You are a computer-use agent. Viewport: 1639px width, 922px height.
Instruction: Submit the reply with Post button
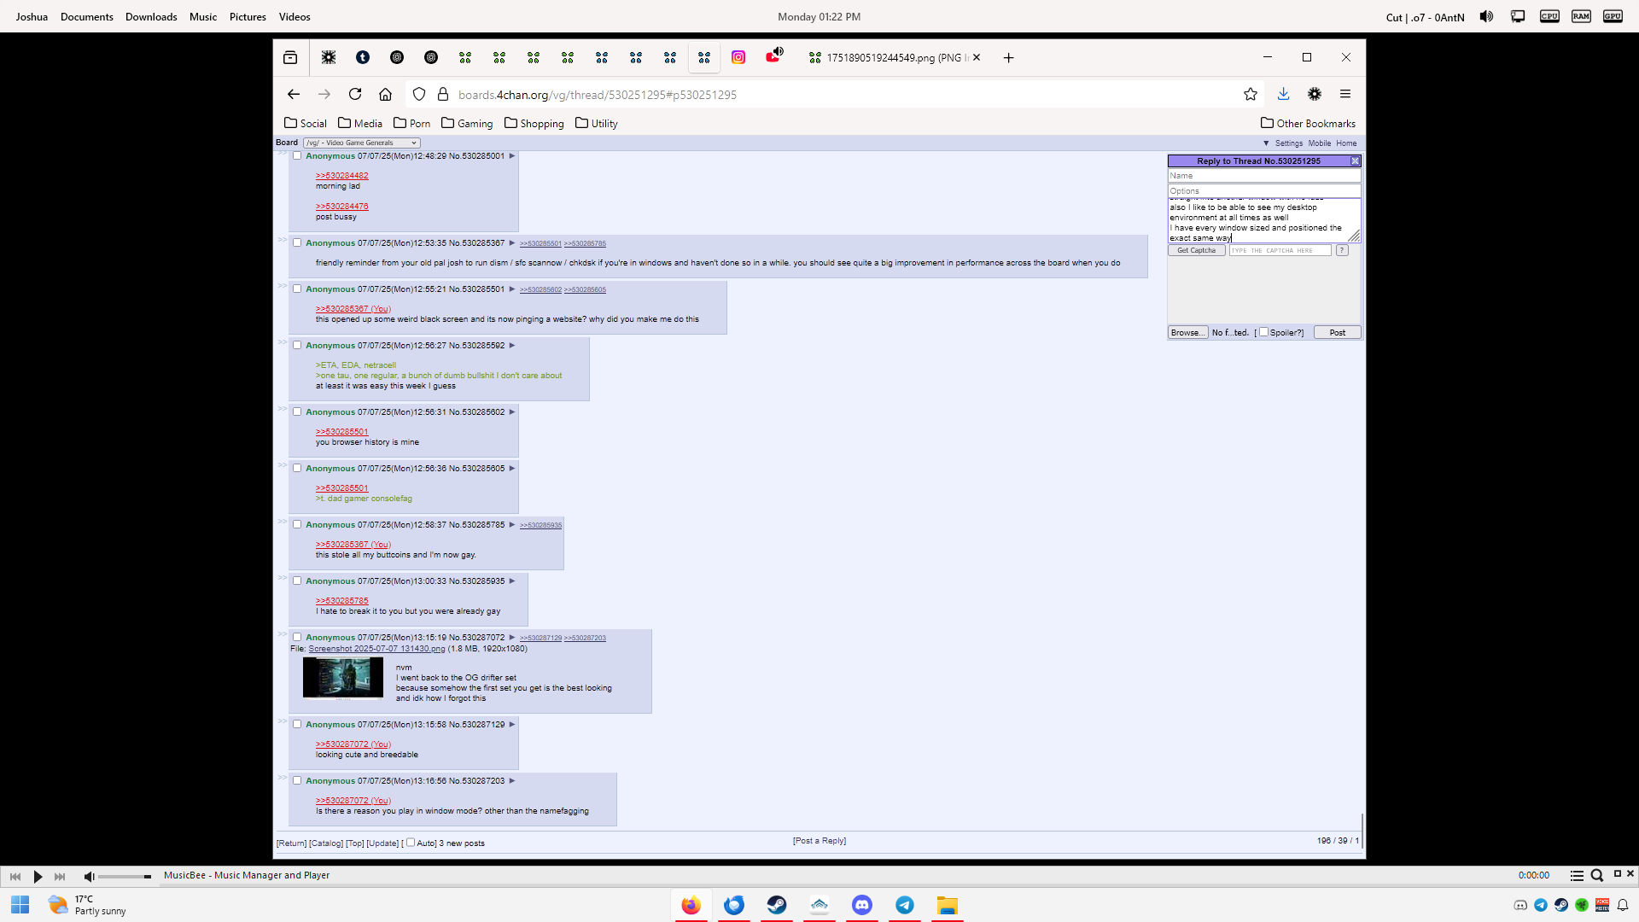point(1337,332)
